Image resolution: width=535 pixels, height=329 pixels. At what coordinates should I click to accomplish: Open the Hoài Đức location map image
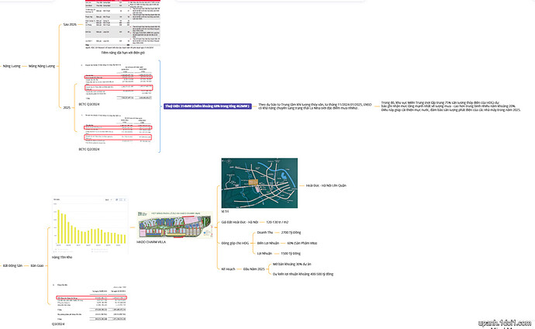(x=259, y=183)
